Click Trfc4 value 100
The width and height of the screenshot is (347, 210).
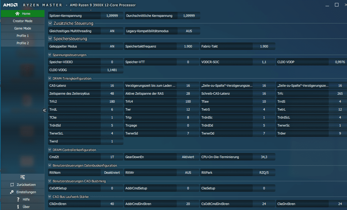click(x=188, y=101)
